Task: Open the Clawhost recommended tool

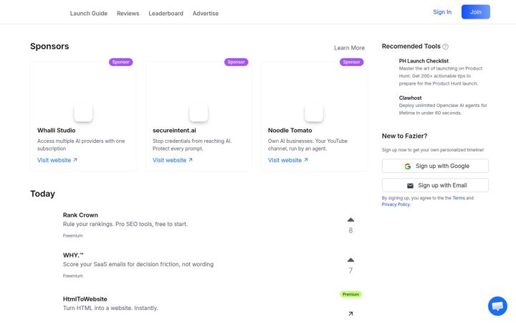Action: (410, 98)
